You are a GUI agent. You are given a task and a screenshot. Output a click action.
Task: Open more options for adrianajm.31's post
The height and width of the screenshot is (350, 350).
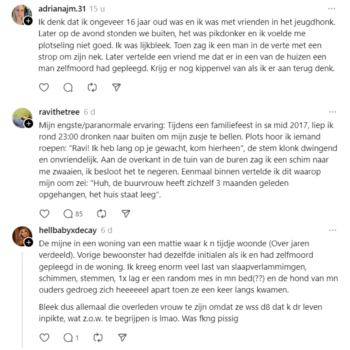pos(332,9)
